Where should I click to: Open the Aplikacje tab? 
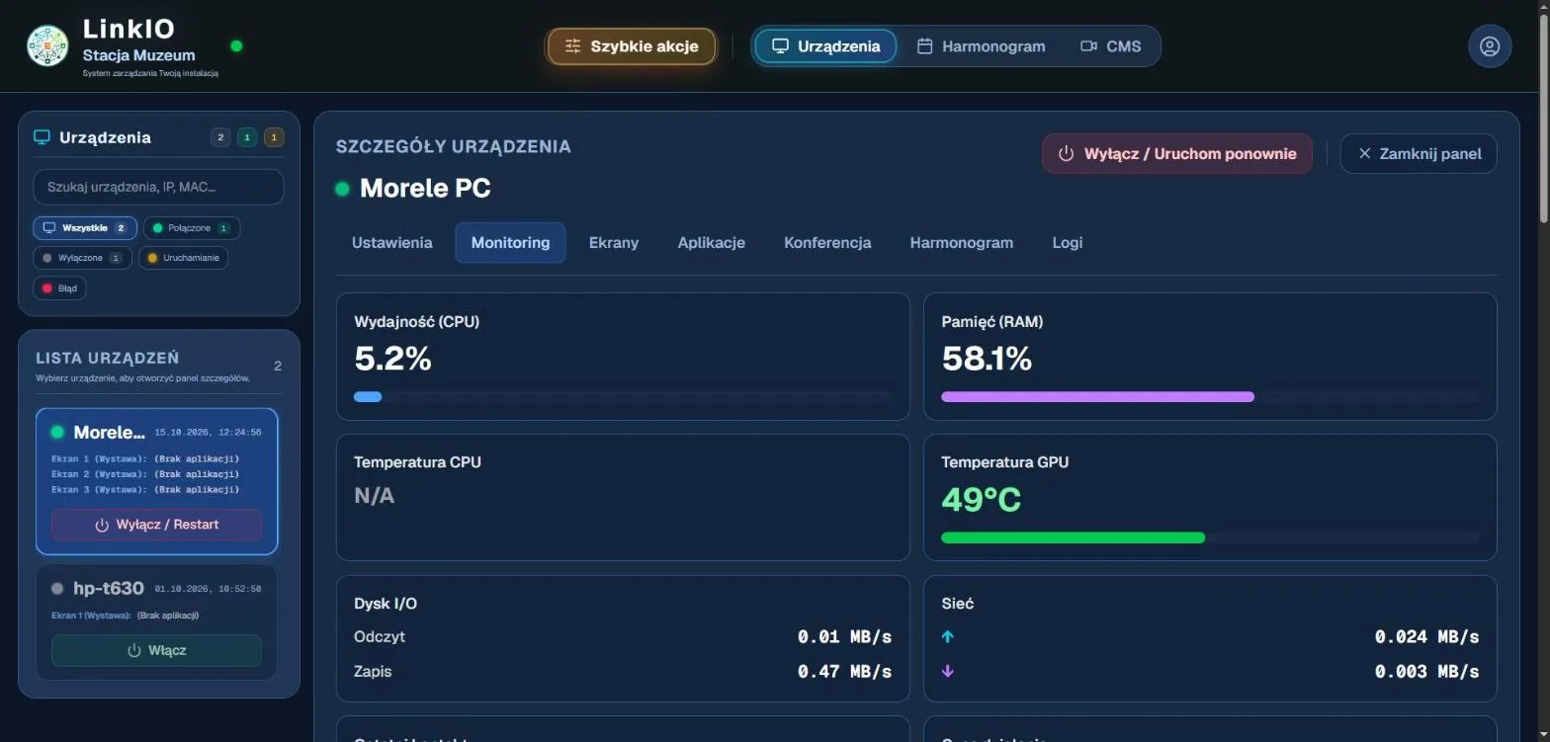pyautogui.click(x=711, y=242)
